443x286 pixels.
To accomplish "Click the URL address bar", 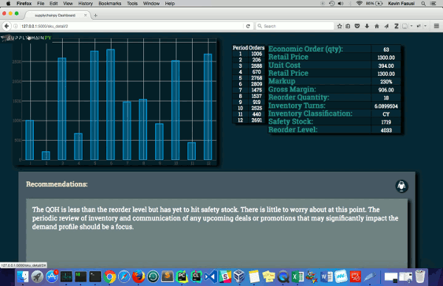I will coord(131,26).
